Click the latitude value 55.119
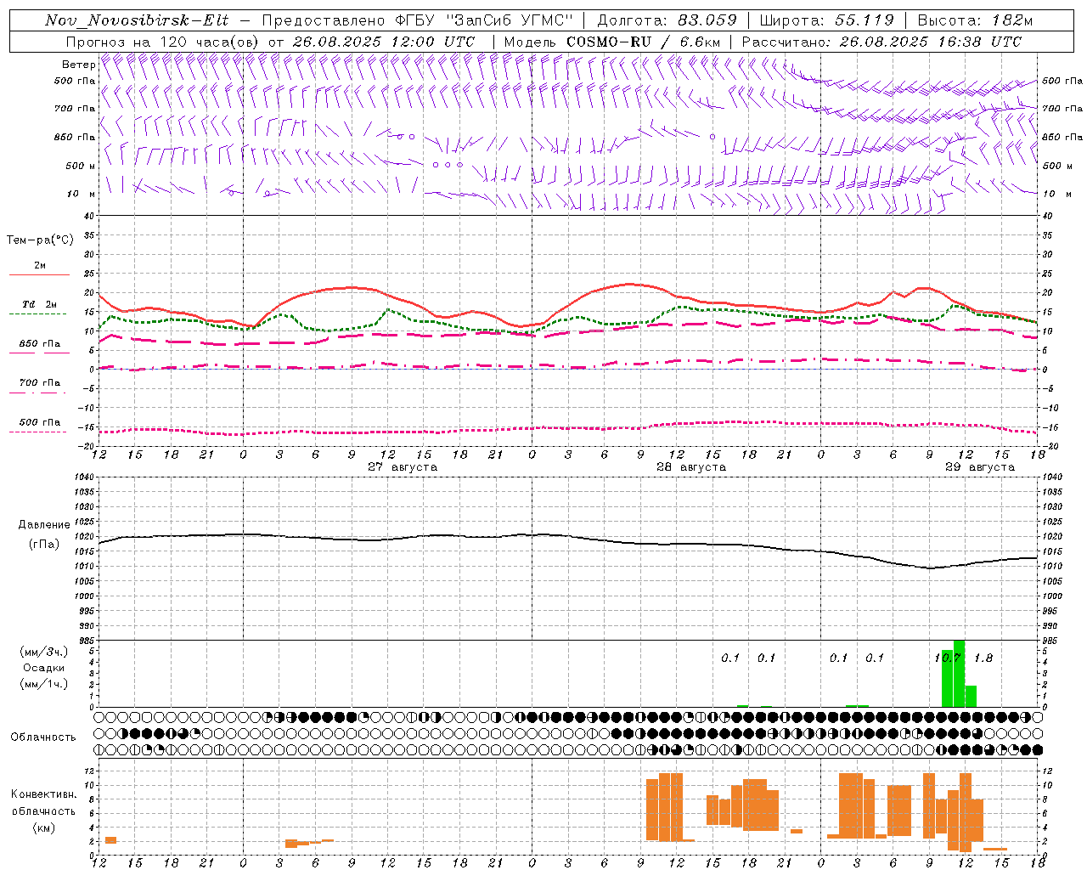Image resolution: width=1087 pixels, height=870 pixels. coord(864,20)
